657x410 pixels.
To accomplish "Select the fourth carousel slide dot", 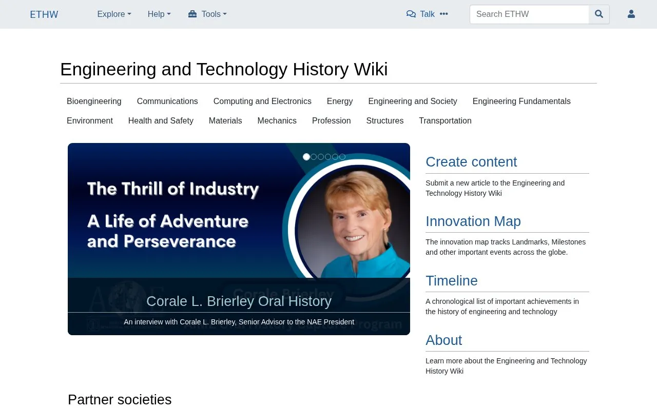I will [328, 157].
